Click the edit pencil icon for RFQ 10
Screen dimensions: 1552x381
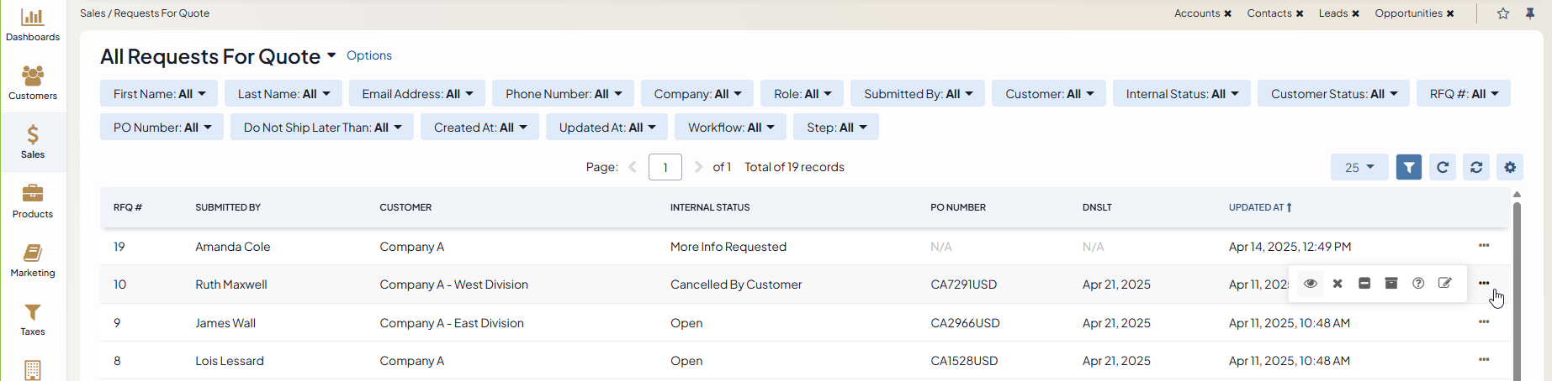[x=1445, y=284]
